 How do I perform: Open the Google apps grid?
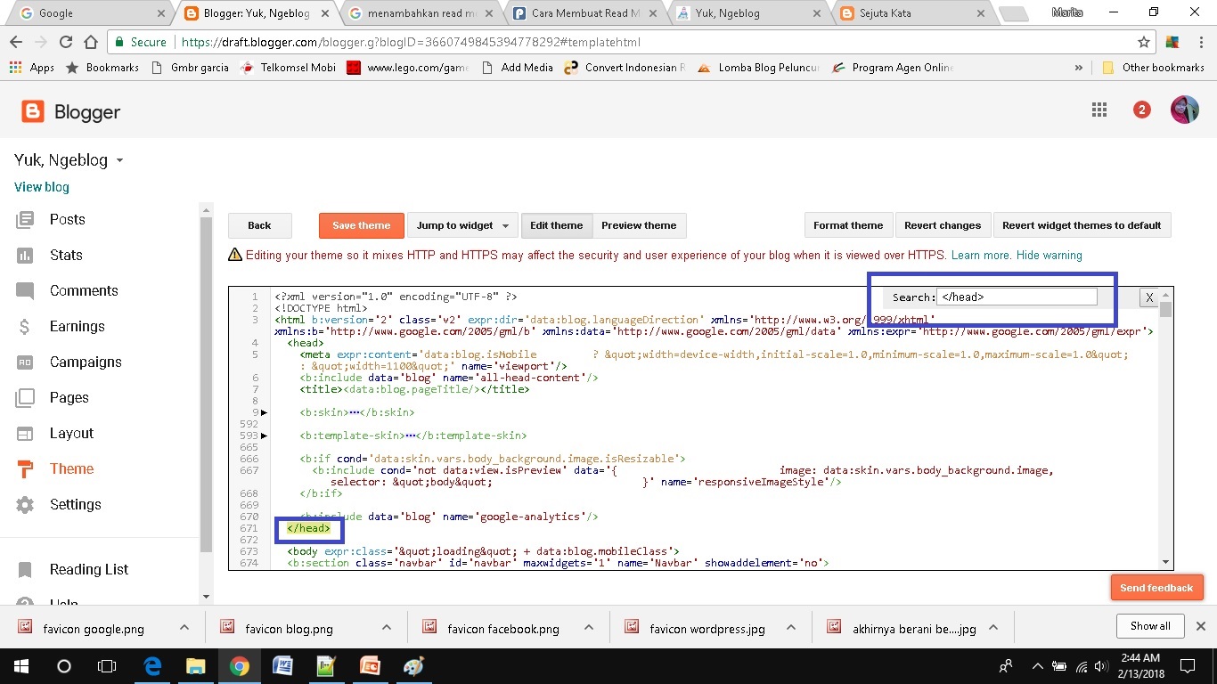1099,110
